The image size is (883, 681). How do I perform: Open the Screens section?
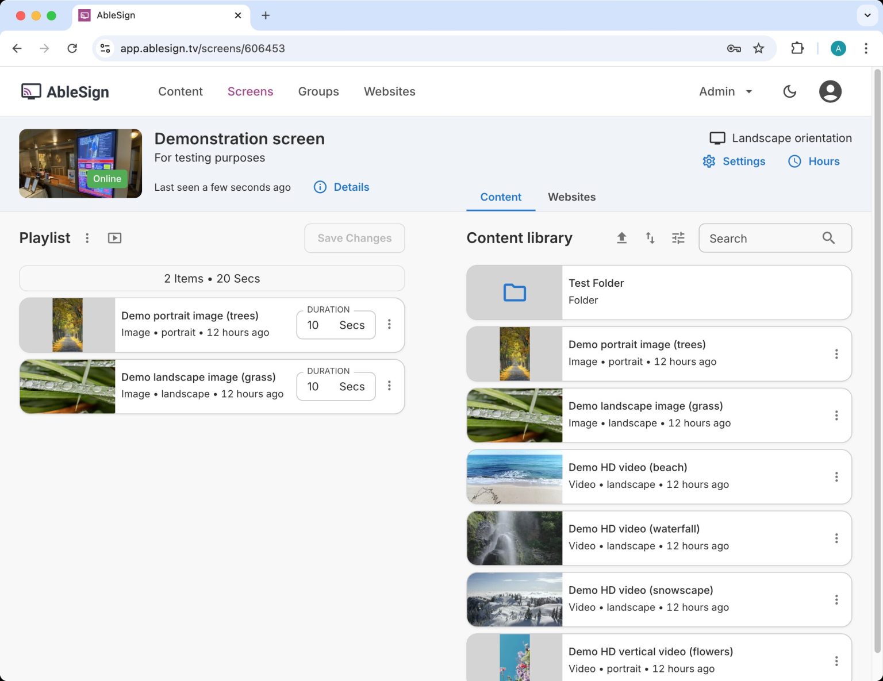(250, 91)
